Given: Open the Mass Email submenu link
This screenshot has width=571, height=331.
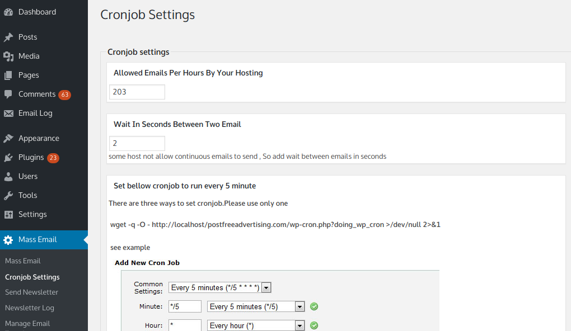Looking at the screenshot, I should click(x=22, y=261).
